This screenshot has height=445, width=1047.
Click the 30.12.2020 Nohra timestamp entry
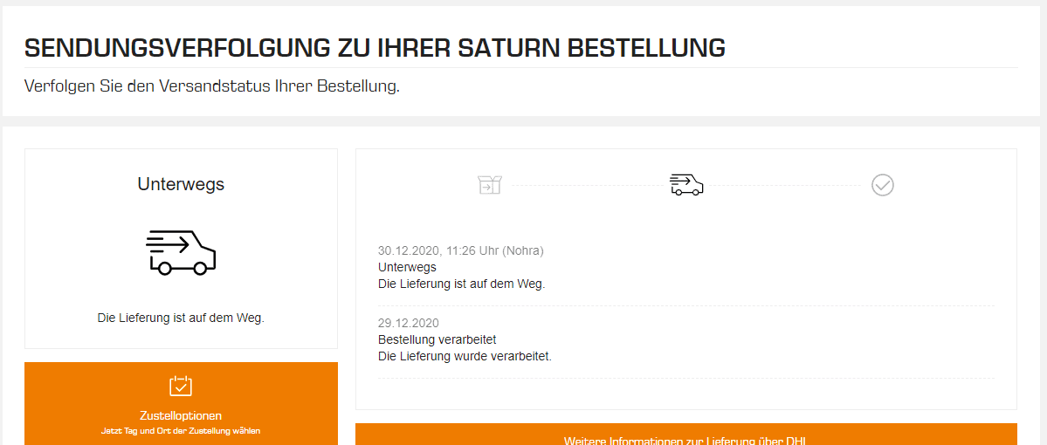461,250
